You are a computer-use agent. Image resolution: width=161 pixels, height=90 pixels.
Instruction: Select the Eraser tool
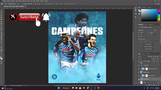click(x=1, y=32)
